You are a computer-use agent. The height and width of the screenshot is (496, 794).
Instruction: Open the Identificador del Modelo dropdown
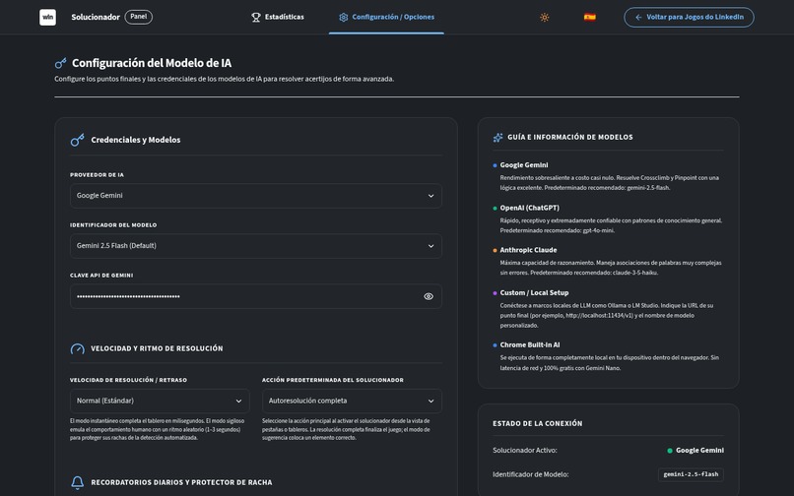[x=256, y=246]
